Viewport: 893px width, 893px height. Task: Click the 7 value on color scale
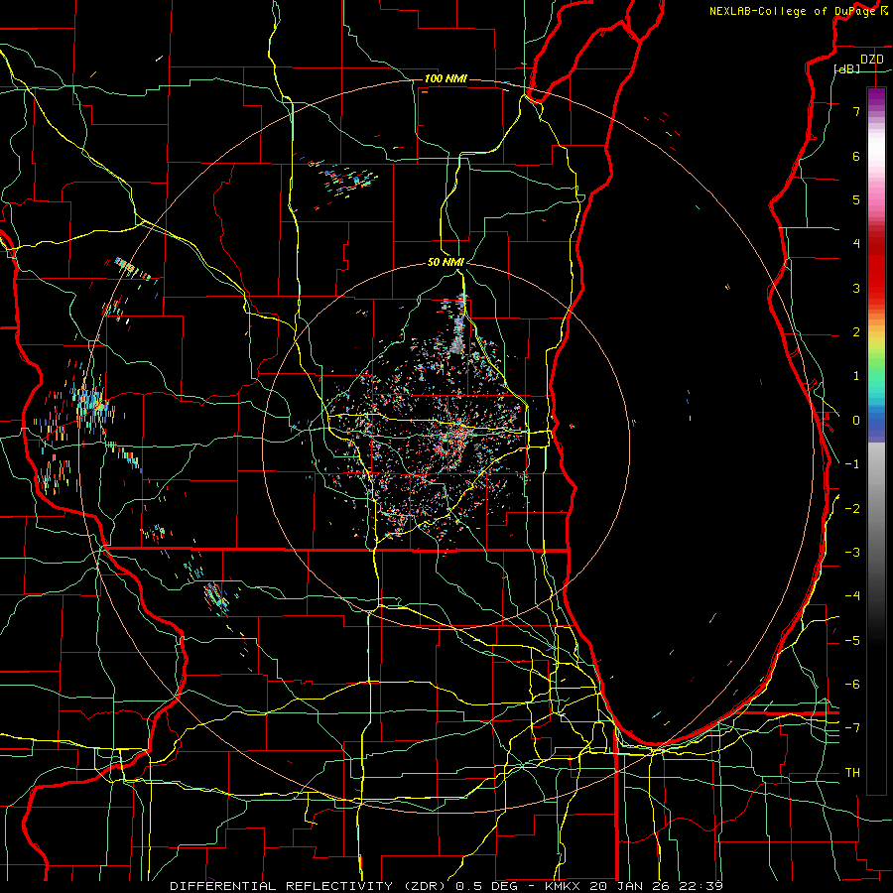click(x=856, y=111)
